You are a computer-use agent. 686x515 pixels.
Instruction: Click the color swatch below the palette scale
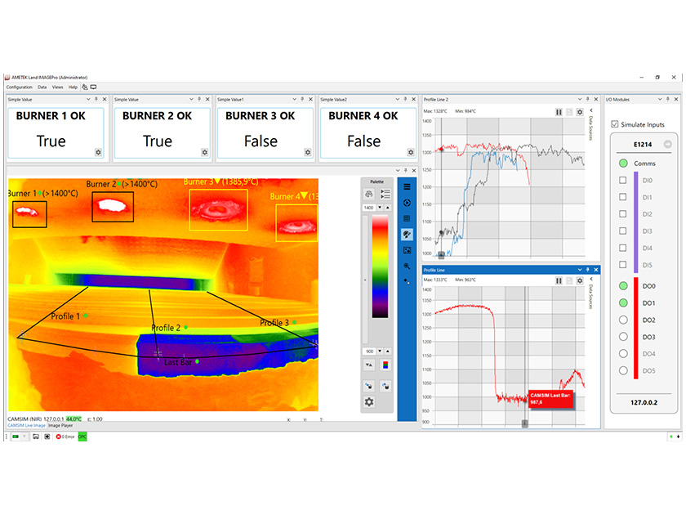pos(385,366)
